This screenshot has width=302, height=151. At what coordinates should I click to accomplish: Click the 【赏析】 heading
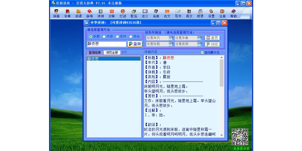click(152, 96)
